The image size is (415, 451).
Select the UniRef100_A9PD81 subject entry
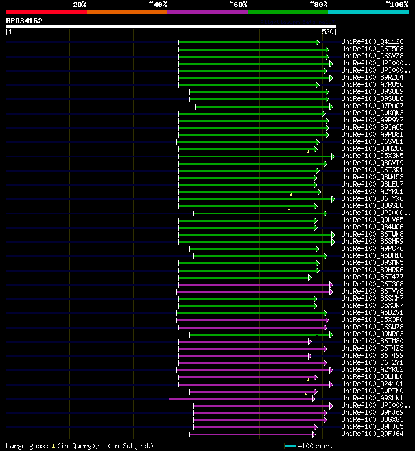(x=372, y=134)
